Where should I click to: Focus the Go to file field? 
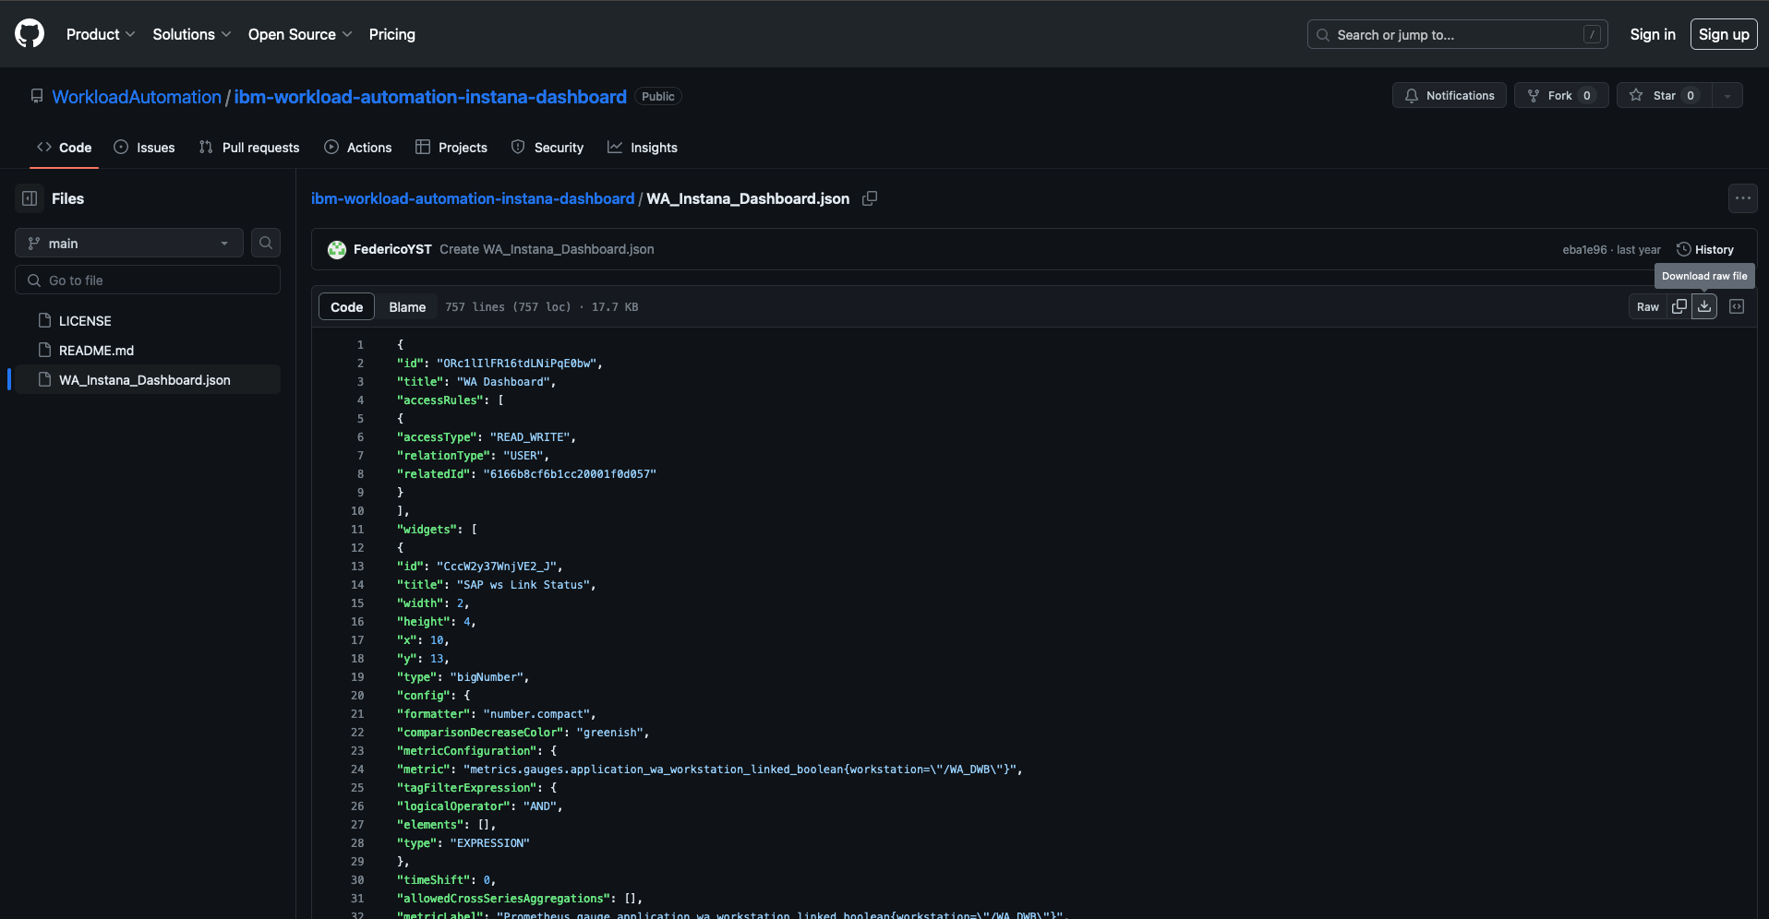click(148, 280)
